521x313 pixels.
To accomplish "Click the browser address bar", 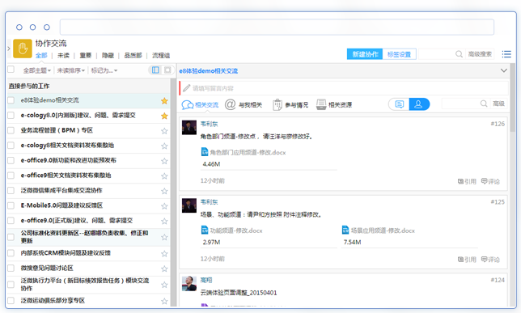I will point(277,27).
